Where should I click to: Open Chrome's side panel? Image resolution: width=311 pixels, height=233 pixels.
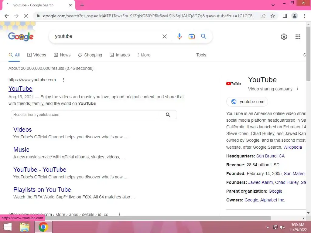tap(285, 16)
